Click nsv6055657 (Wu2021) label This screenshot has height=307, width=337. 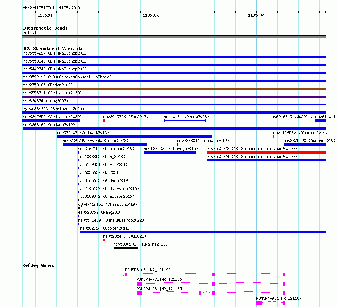[99, 172]
